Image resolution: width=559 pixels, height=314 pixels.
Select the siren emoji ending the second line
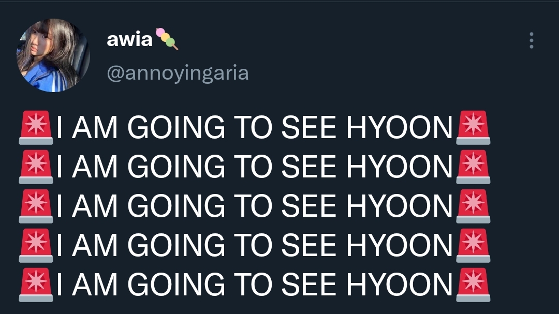(473, 167)
